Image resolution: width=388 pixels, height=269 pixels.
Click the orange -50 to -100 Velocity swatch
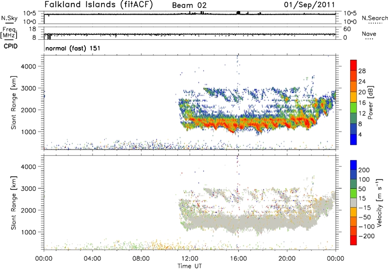[354, 221]
